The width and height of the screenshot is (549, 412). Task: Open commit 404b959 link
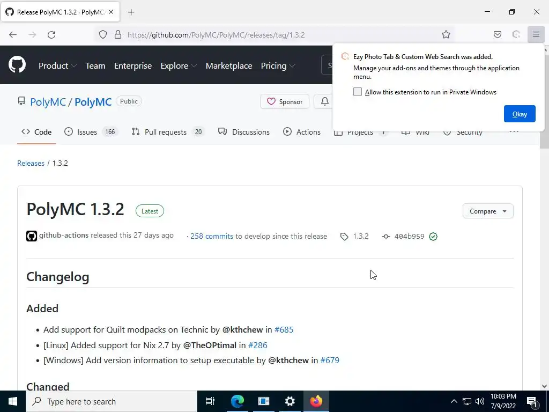[409, 236]
